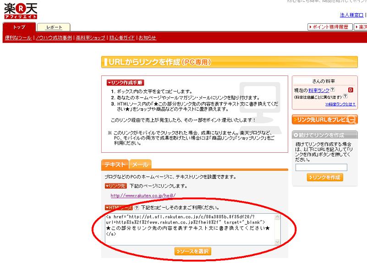Click the リンク作成手順 heading label
Viewport: 367px width, 263px height.
point(126,82)
